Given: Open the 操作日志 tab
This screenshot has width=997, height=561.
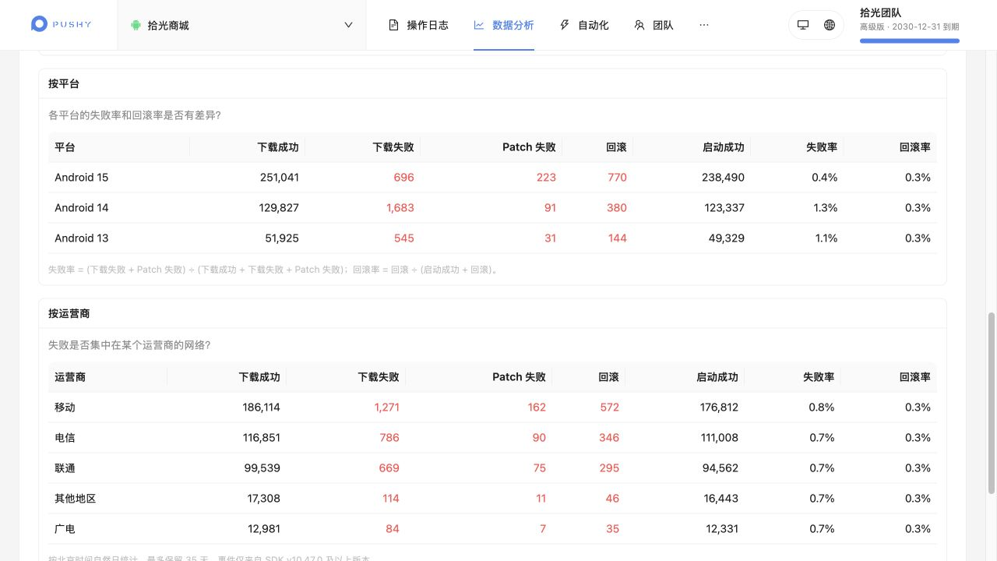Looking at the screenshot, I should pos(418,25).
